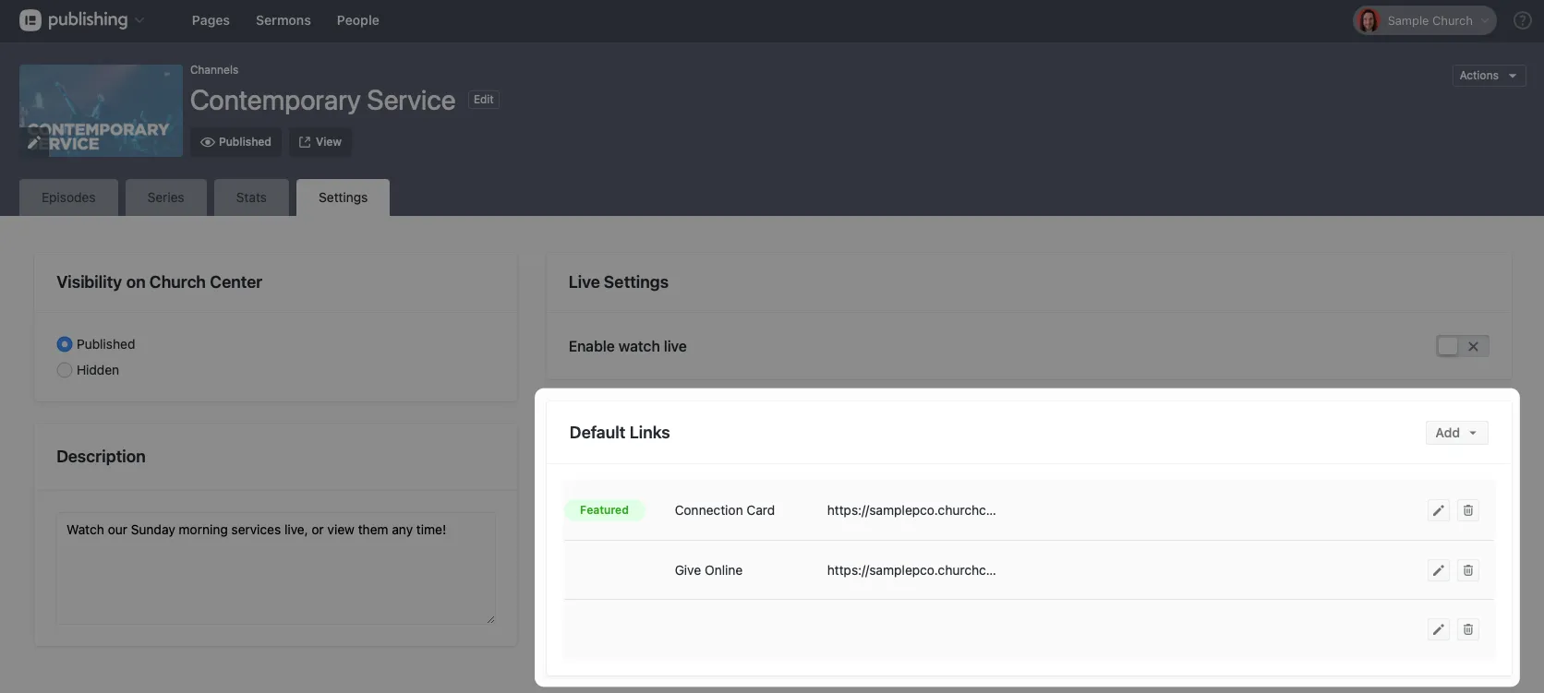This screenshot has height=693, width=1544.
Task: Delete the Connection Card link
Action: point(1467,510)
